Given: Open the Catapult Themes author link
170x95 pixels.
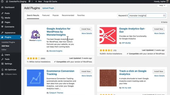Looking at the screenshot, I should 56,93.
